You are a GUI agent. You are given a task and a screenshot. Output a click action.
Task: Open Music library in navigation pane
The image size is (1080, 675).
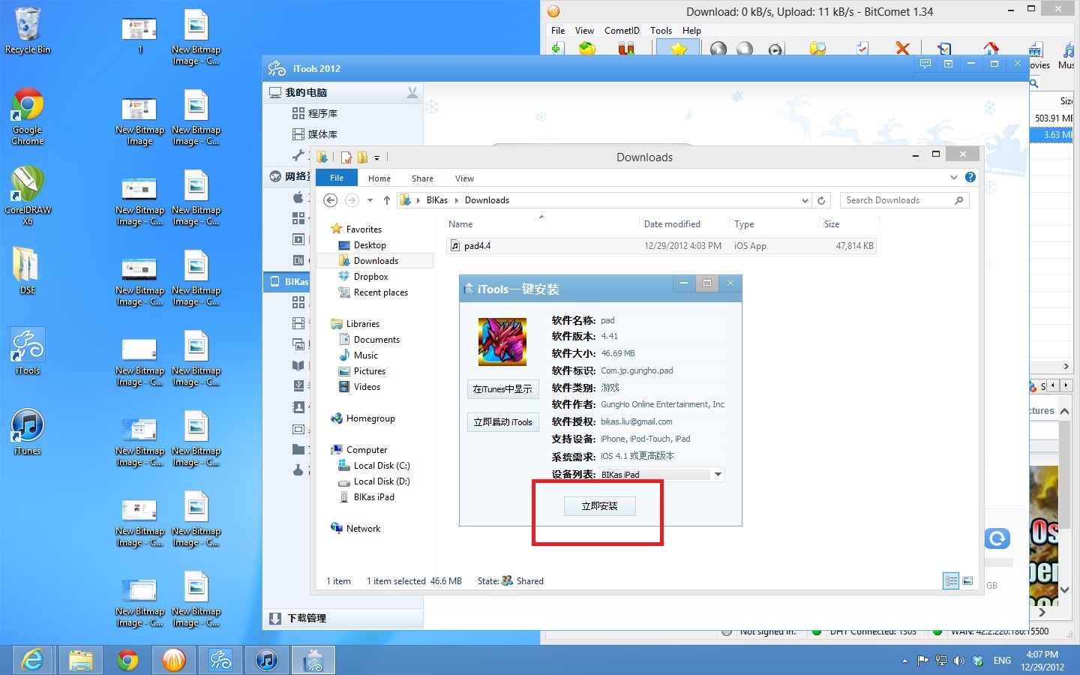click(x=365, y=355)
